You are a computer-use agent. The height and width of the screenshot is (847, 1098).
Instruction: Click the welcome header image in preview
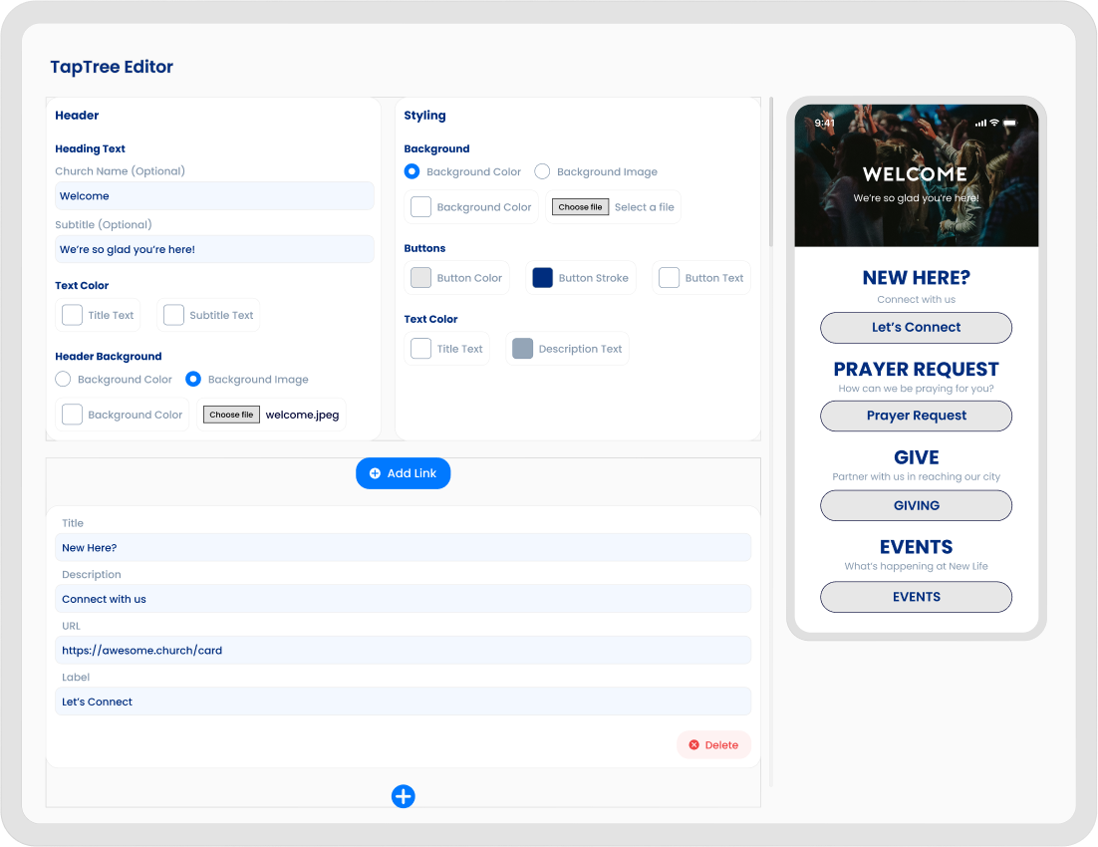(916, 175)
